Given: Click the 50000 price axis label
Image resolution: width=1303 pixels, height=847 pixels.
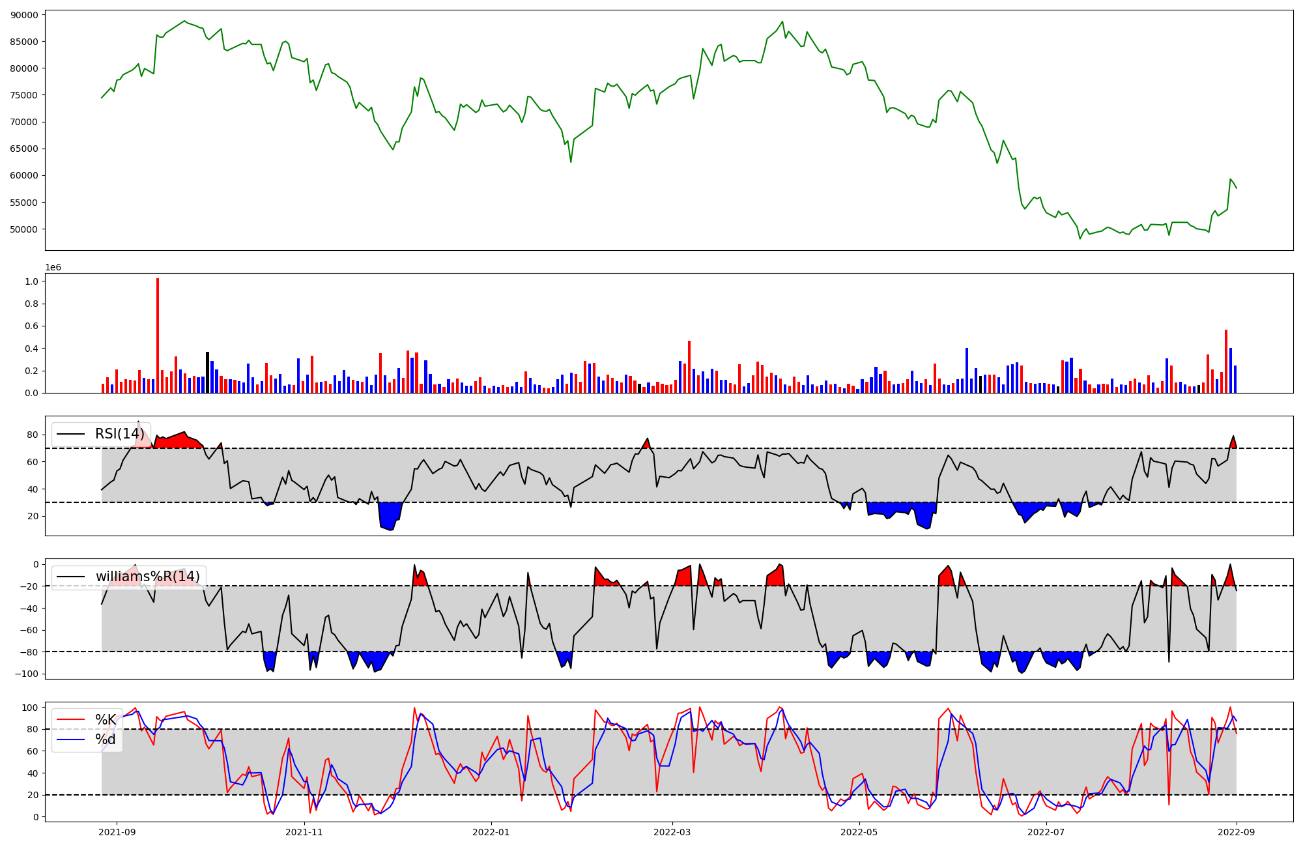Looking at the screenshot, I should click(24, 229).
